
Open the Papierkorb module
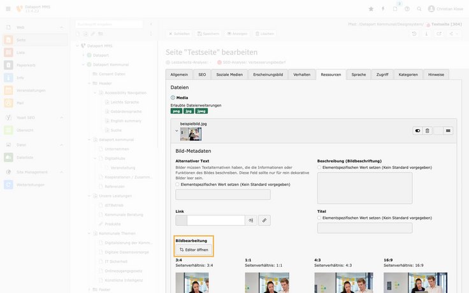coord(25,65)
